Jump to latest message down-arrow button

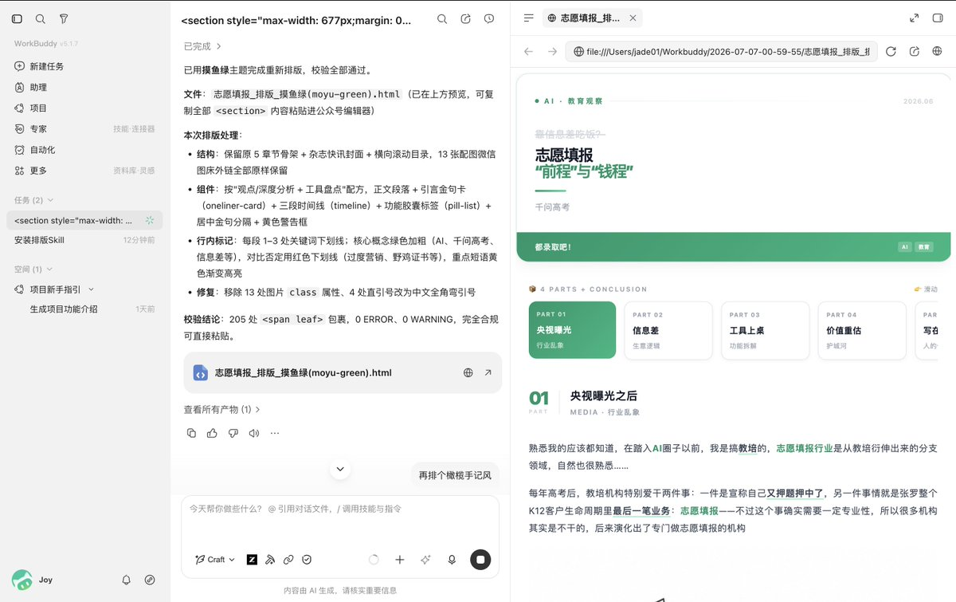pyautogui.click(x=341, y=469)
